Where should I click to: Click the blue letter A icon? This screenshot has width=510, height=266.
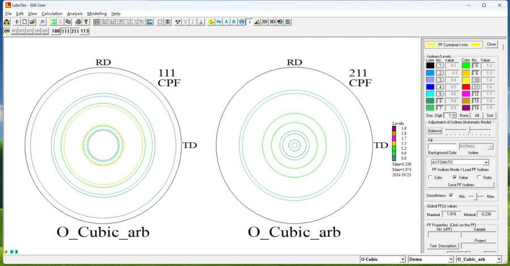point(226,22)
